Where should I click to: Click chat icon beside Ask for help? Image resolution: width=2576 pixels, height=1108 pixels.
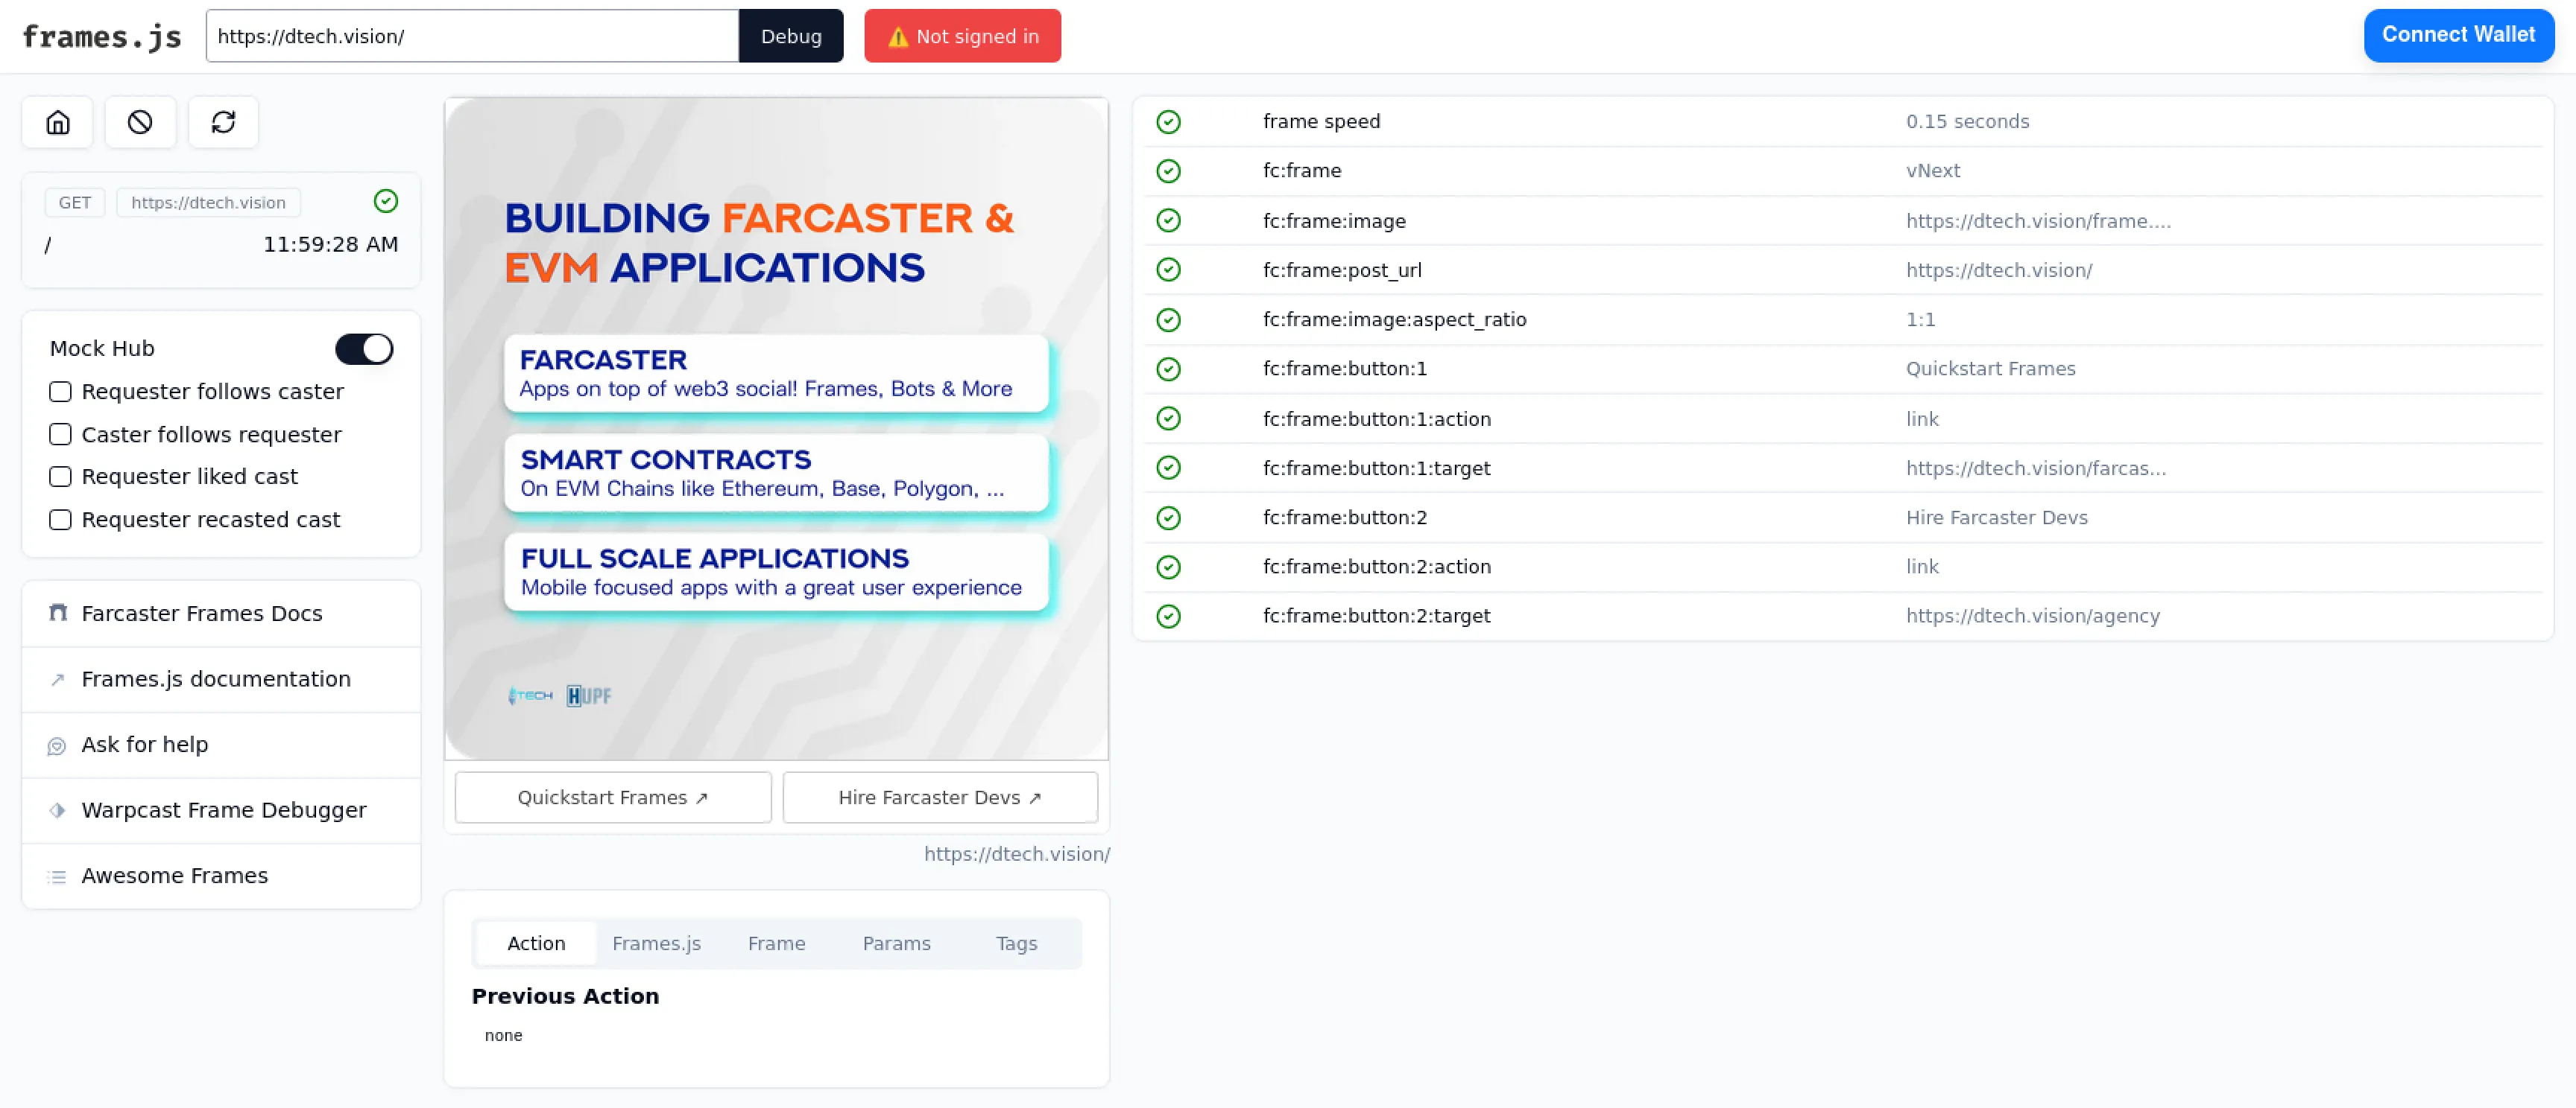[x=57, y=745]
